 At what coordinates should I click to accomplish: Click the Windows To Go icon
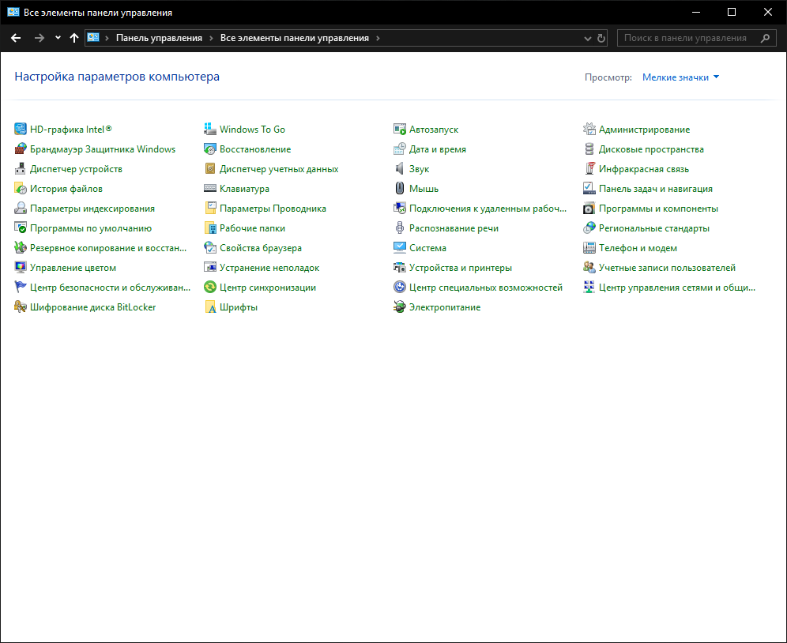click(210, 129)
